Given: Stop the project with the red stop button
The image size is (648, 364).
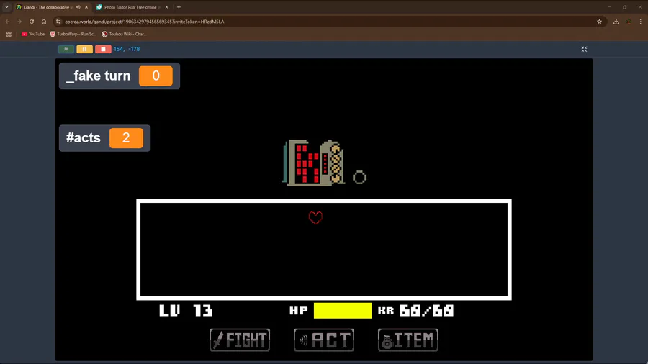Looking at the screenshot, I should [103, 49].
